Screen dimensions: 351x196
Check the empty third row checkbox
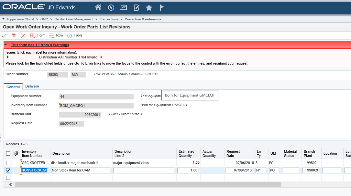click(8, 178)
